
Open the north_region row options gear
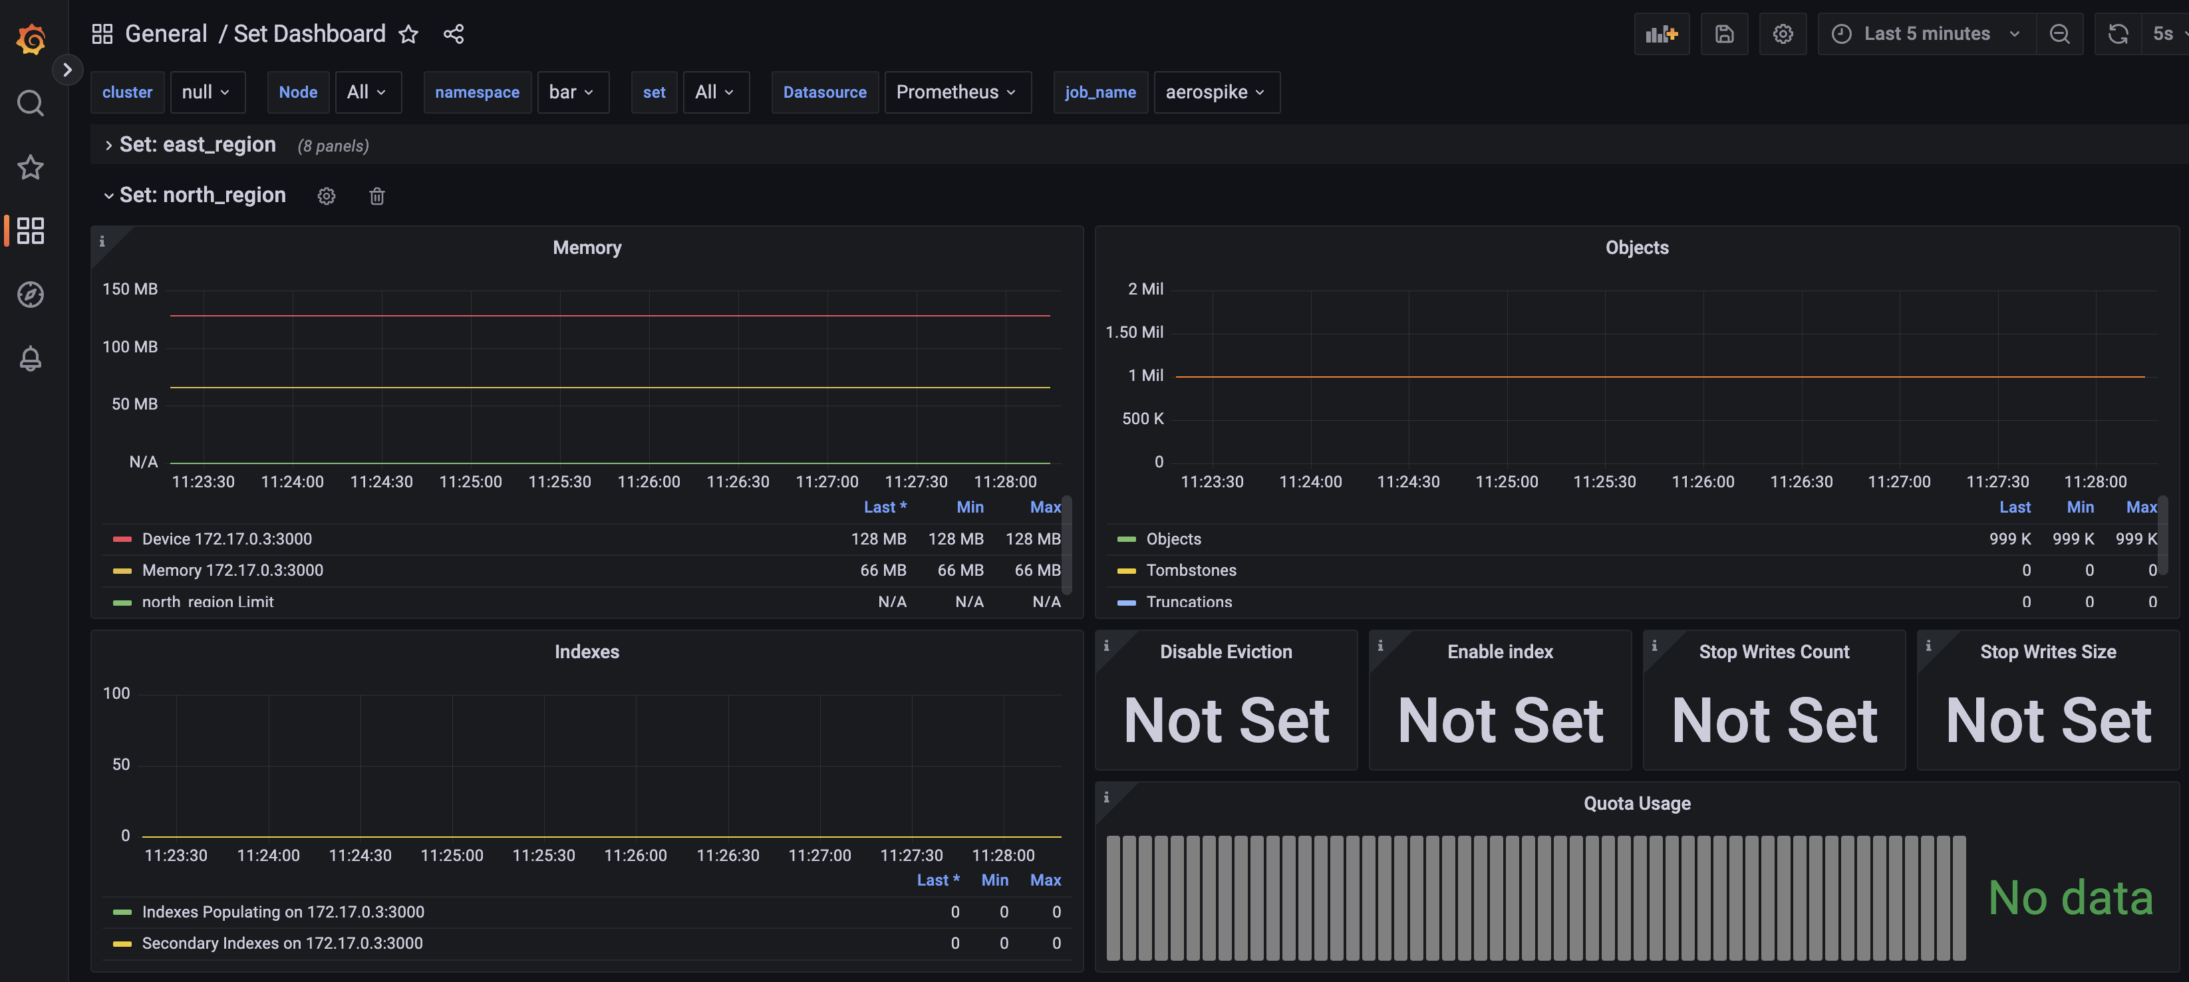(x=327, y=196)
